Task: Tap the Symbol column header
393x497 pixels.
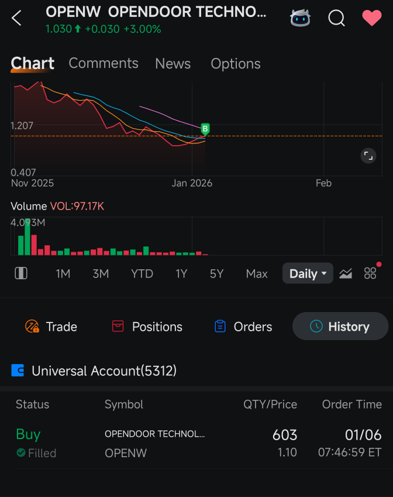Action: coord(124,405)
